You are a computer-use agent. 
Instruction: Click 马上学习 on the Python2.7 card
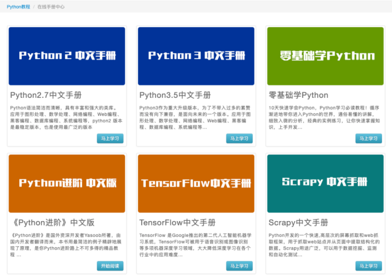click(110, 139)
